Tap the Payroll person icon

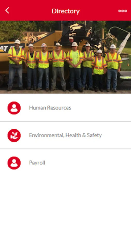pos(14,163)
